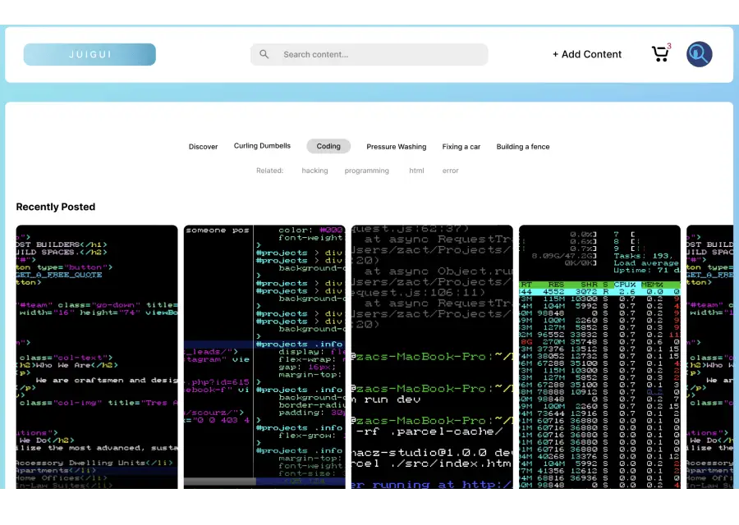739x525 pixels.
Task: Click the related tag error
Action: pyautogui.click(x=450, y=171)
